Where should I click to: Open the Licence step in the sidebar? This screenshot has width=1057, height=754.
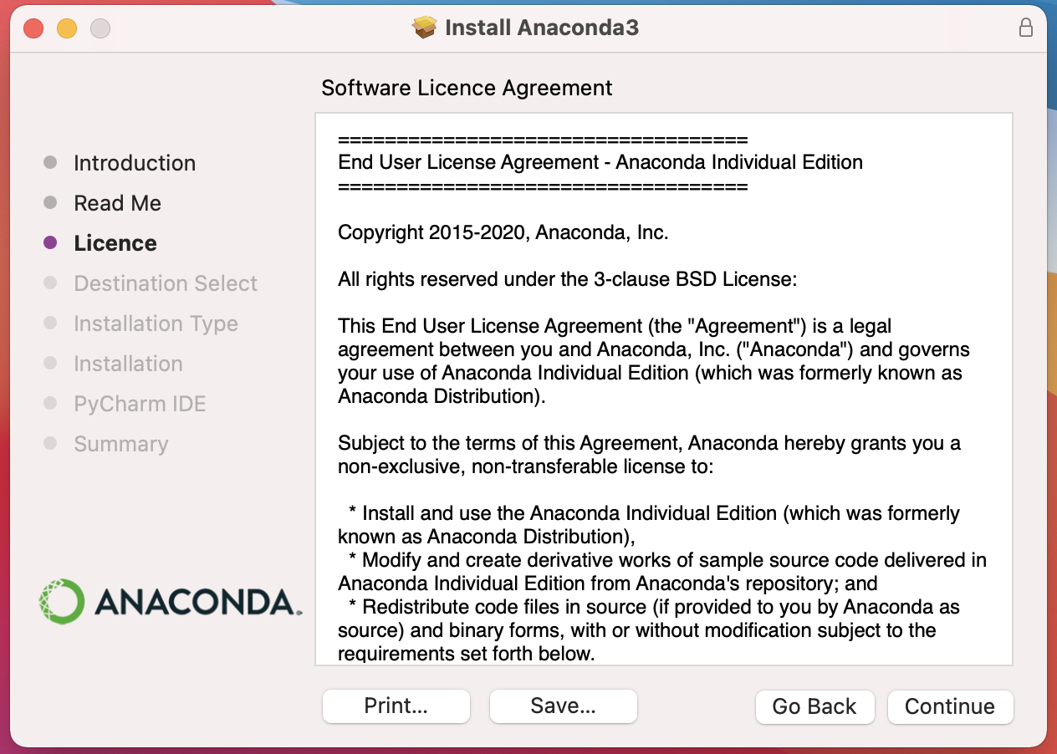pos(115,242)
